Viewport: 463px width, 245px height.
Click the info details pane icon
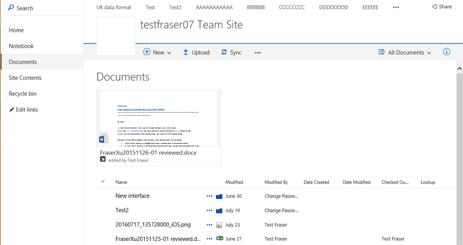[447, 52]
